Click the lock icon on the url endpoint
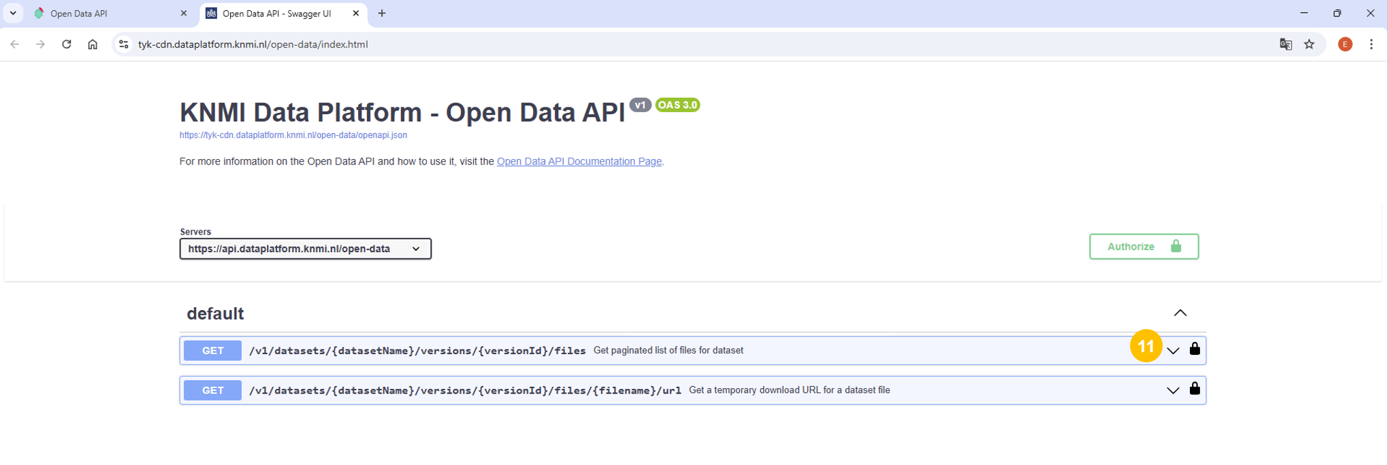The width and height of the screenshot is (1388, 465). 1194,390
